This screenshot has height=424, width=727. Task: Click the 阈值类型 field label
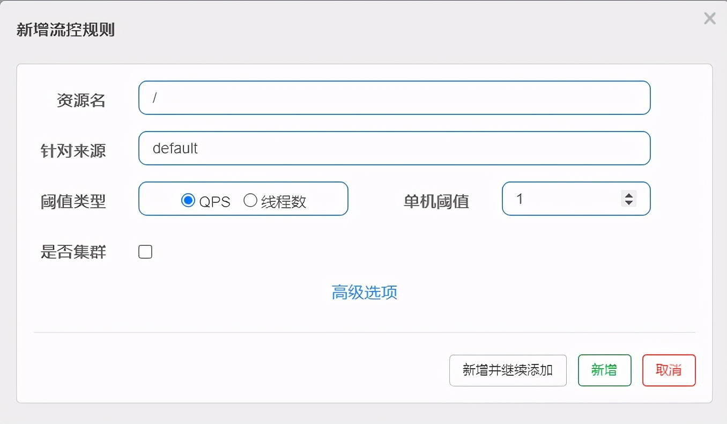pyautogui.click(x=73, y=202)
